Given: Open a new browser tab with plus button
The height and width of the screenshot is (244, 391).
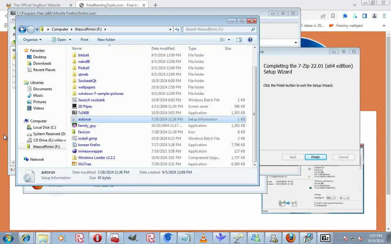Looking at the screenshot, I should pos(155,5).
